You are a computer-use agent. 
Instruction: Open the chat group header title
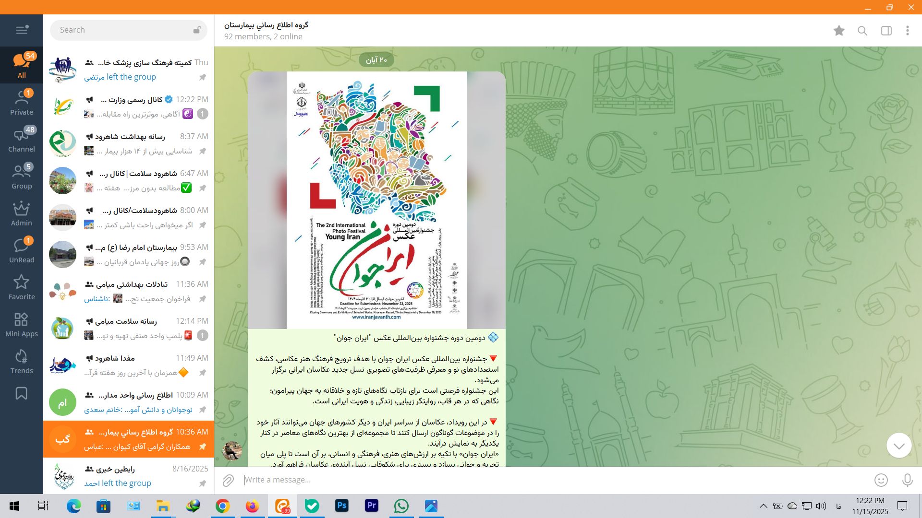coord(267,25)
